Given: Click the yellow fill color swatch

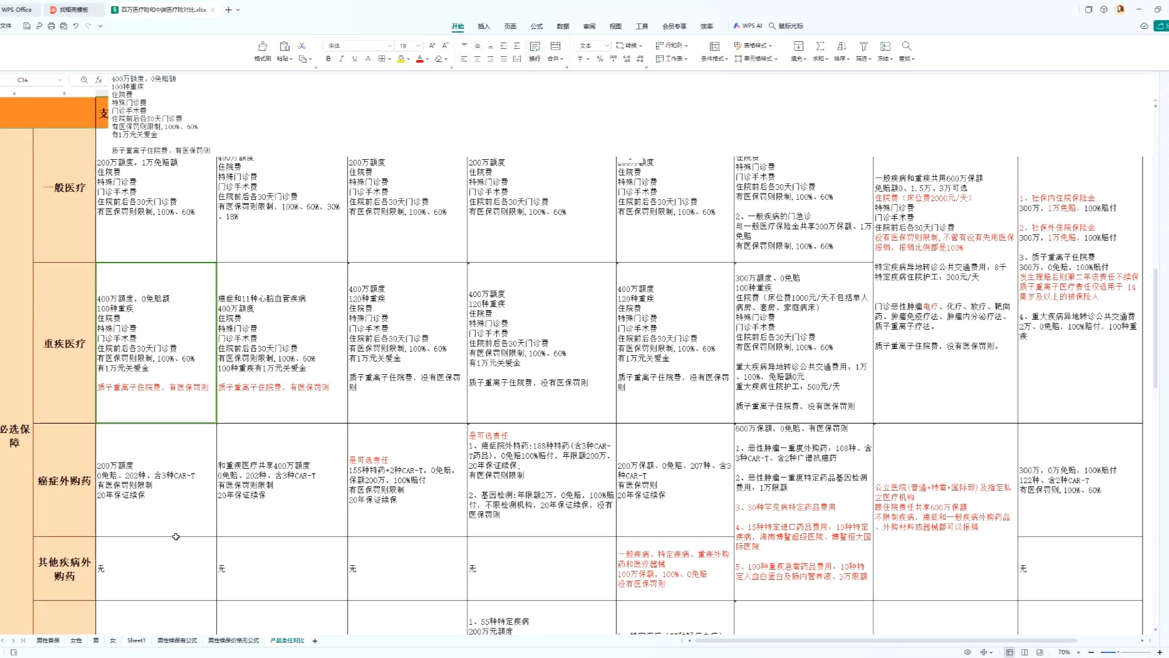Looking at the screenshot, I should point(400,59).
